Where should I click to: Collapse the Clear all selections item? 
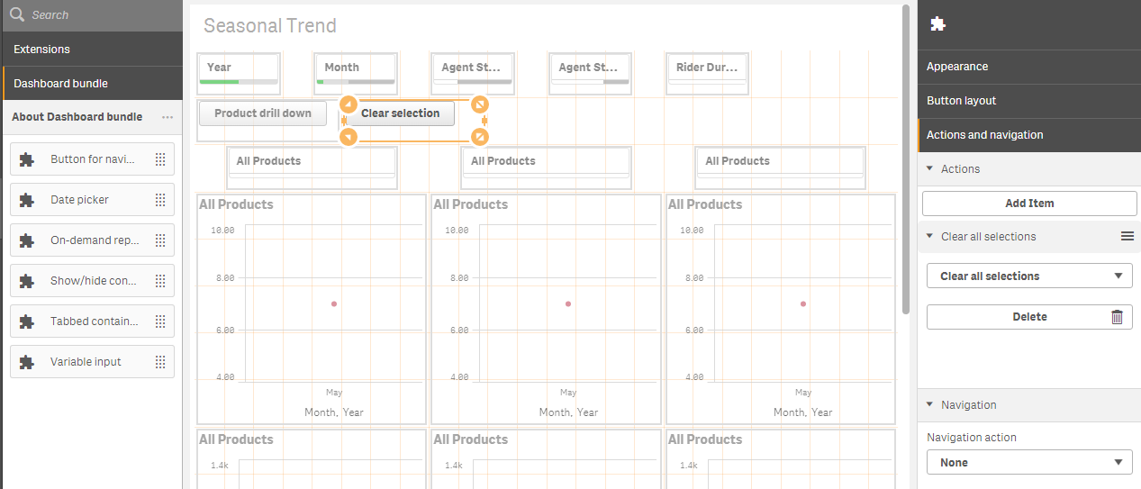[929, 236]
